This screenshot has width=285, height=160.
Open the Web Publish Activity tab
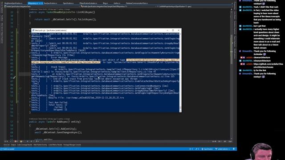click(x=40, y=145)
